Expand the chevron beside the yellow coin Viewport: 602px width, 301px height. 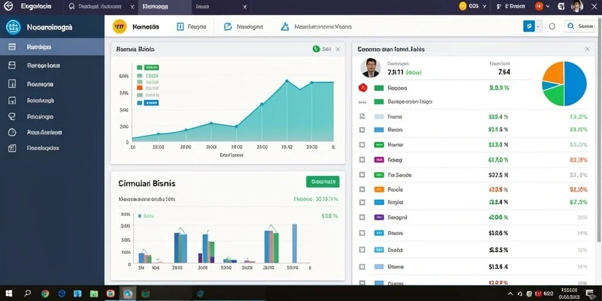[x=484, y=6]
